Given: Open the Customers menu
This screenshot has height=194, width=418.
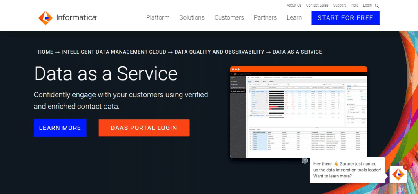Looking at the screenshot, I should click(229, 17).
